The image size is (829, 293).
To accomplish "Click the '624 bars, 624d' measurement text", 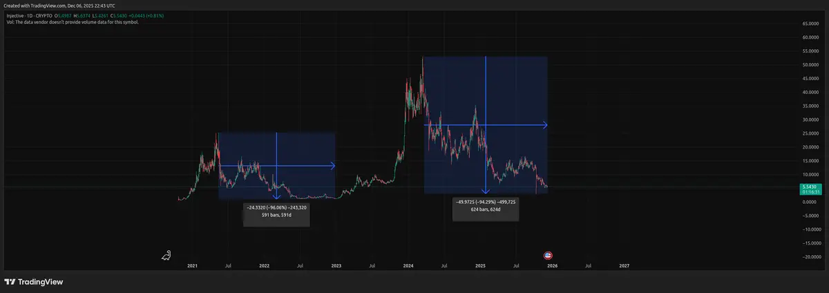I will (486, 208).
